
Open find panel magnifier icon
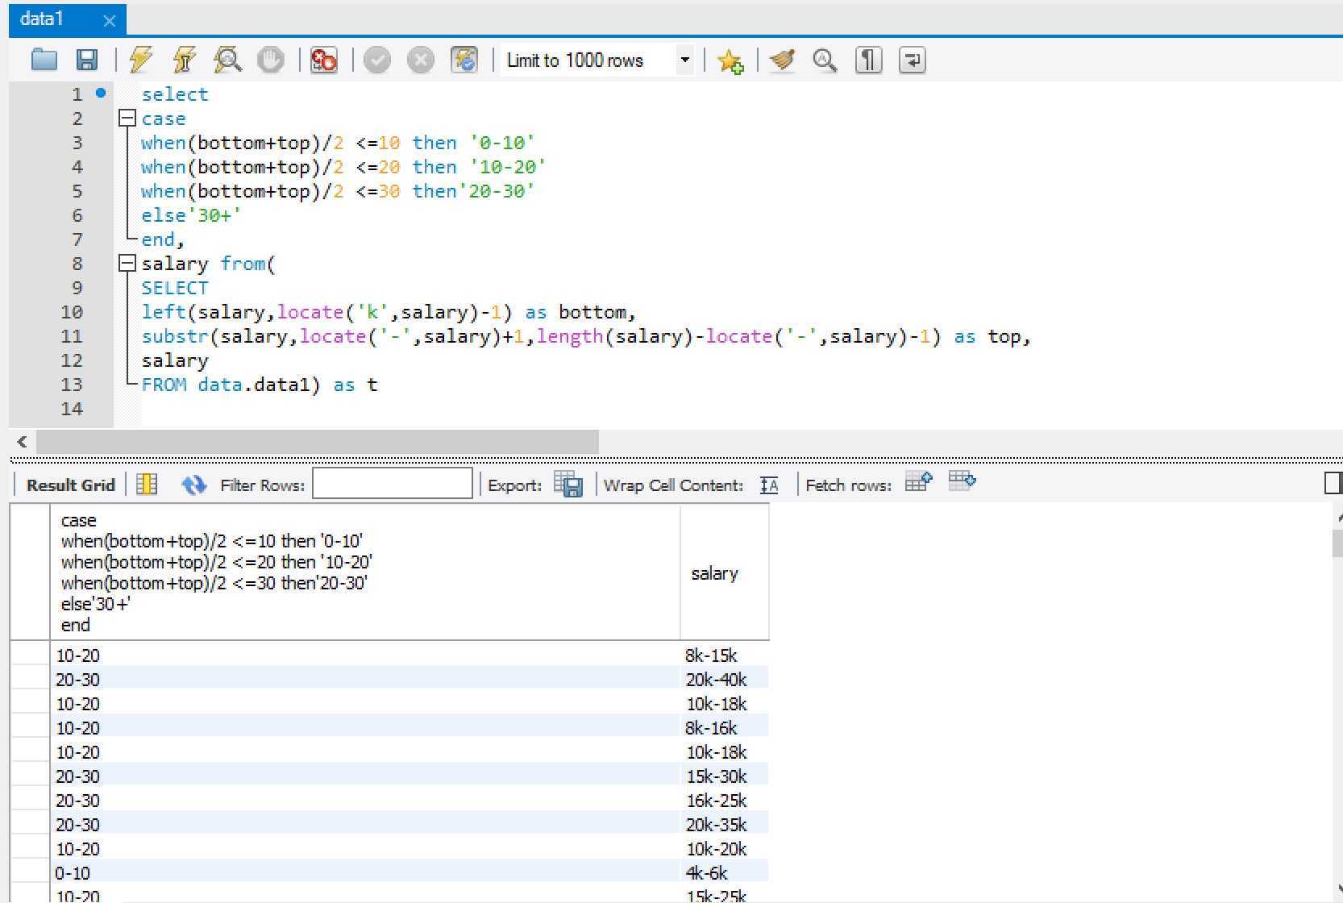[825, 60]
